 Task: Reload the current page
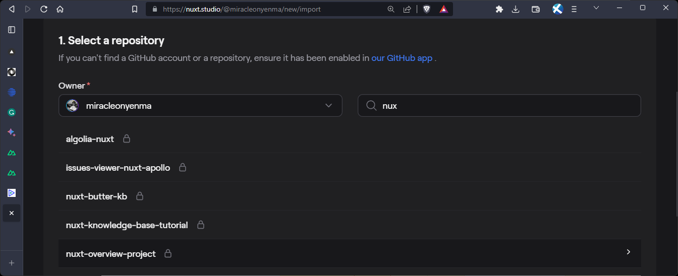coord(44,9)
